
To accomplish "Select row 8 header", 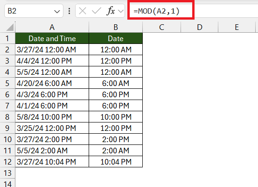I will pyautogui.click(x=7, y=117).
